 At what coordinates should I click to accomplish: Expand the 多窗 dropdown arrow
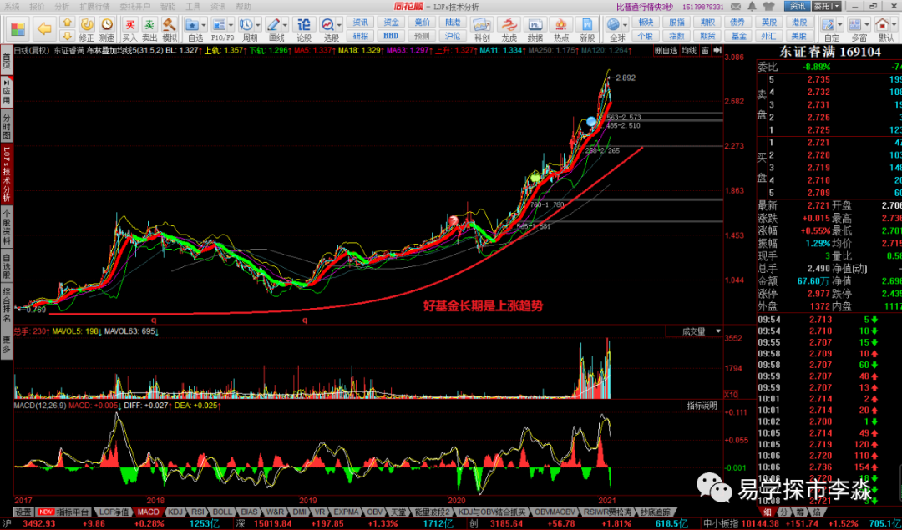tap(867, 25)
